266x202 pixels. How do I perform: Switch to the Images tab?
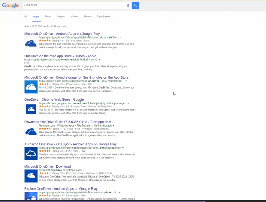coord(61,17)
